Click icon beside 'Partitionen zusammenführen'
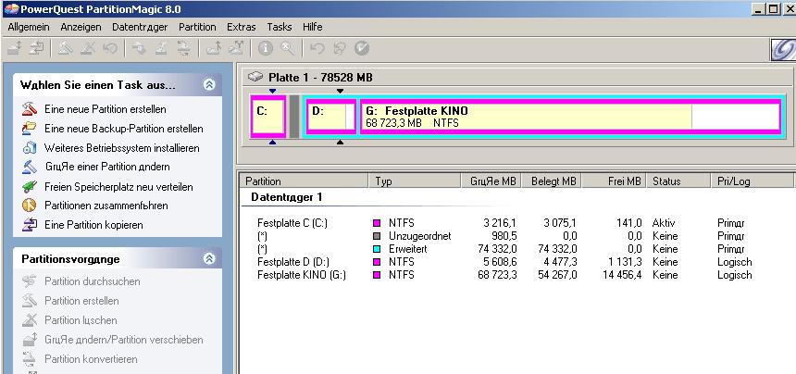Image resolution: width=796 pixels, height=374 pixels. [x=30, y=206]
